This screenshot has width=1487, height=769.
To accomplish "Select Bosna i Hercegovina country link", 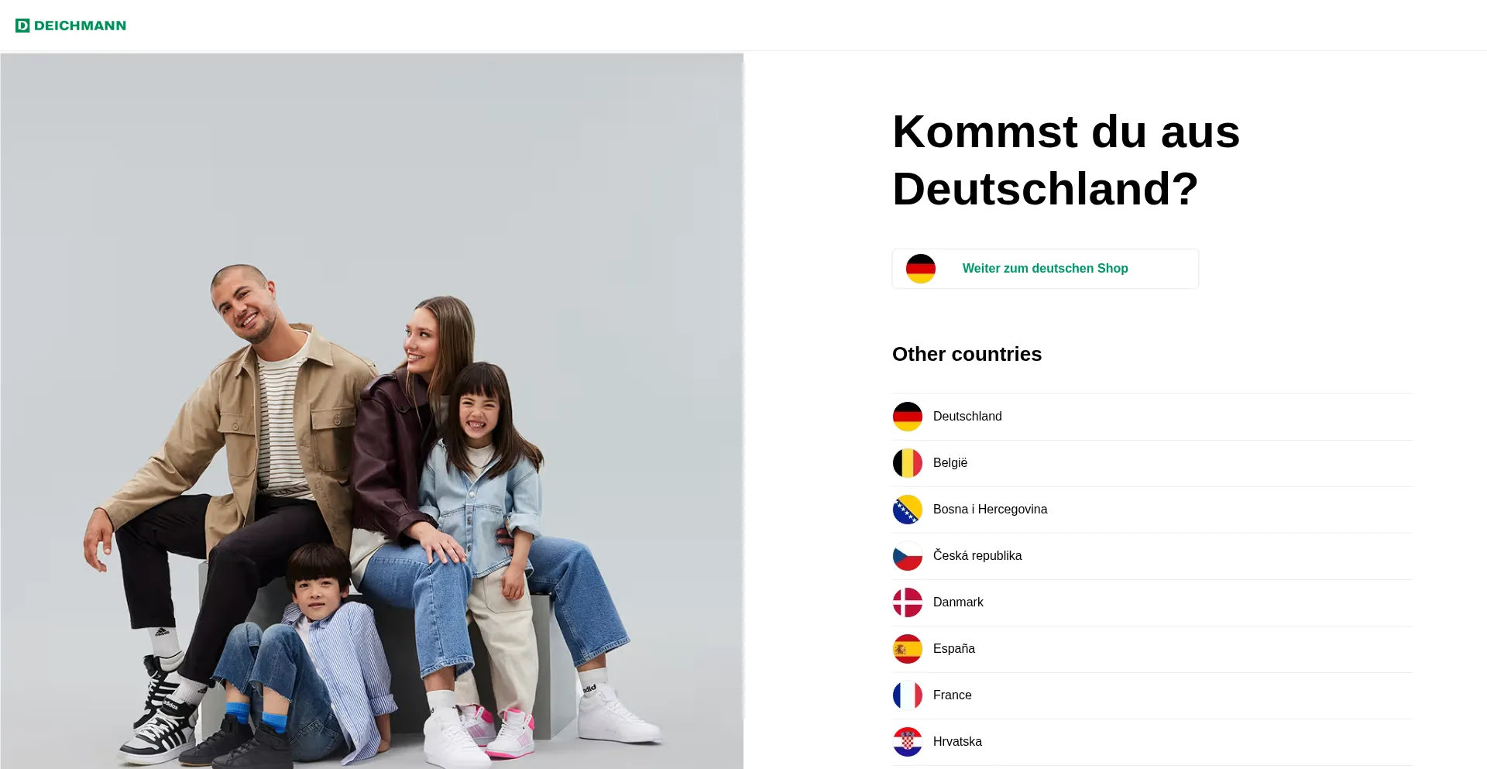I will (x=1152, y=510).
